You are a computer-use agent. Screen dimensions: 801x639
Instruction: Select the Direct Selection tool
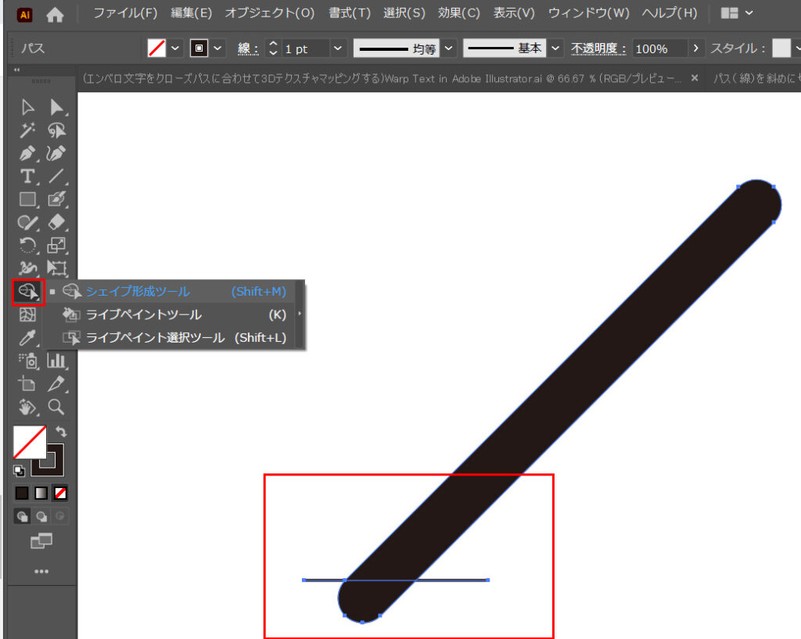point(56,108)
